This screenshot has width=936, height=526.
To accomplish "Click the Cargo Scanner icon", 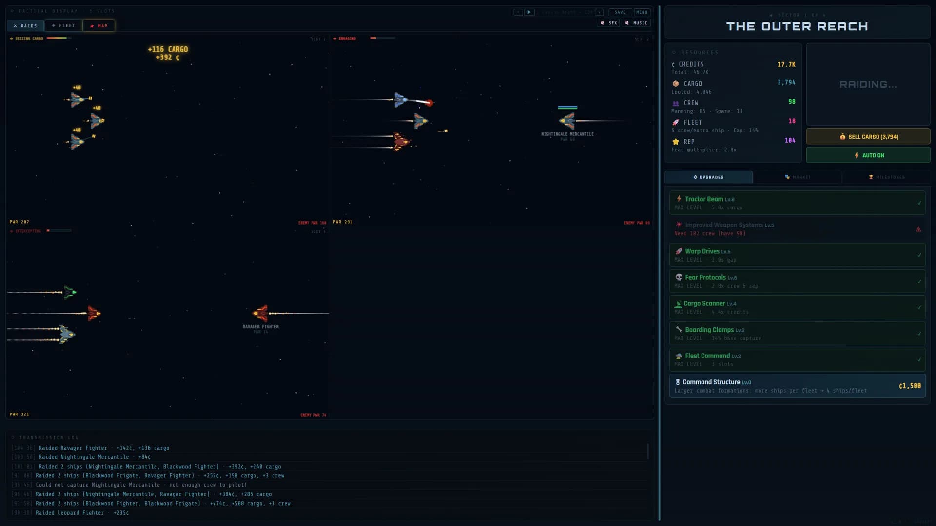I will coord(678,303).
